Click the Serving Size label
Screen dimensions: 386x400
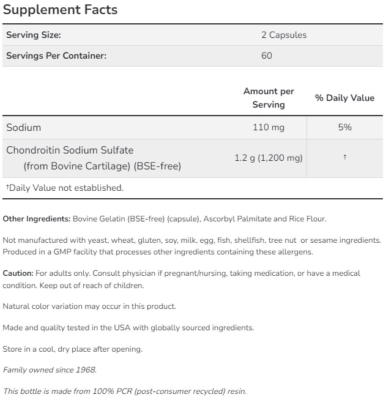(x=34, y=35)
